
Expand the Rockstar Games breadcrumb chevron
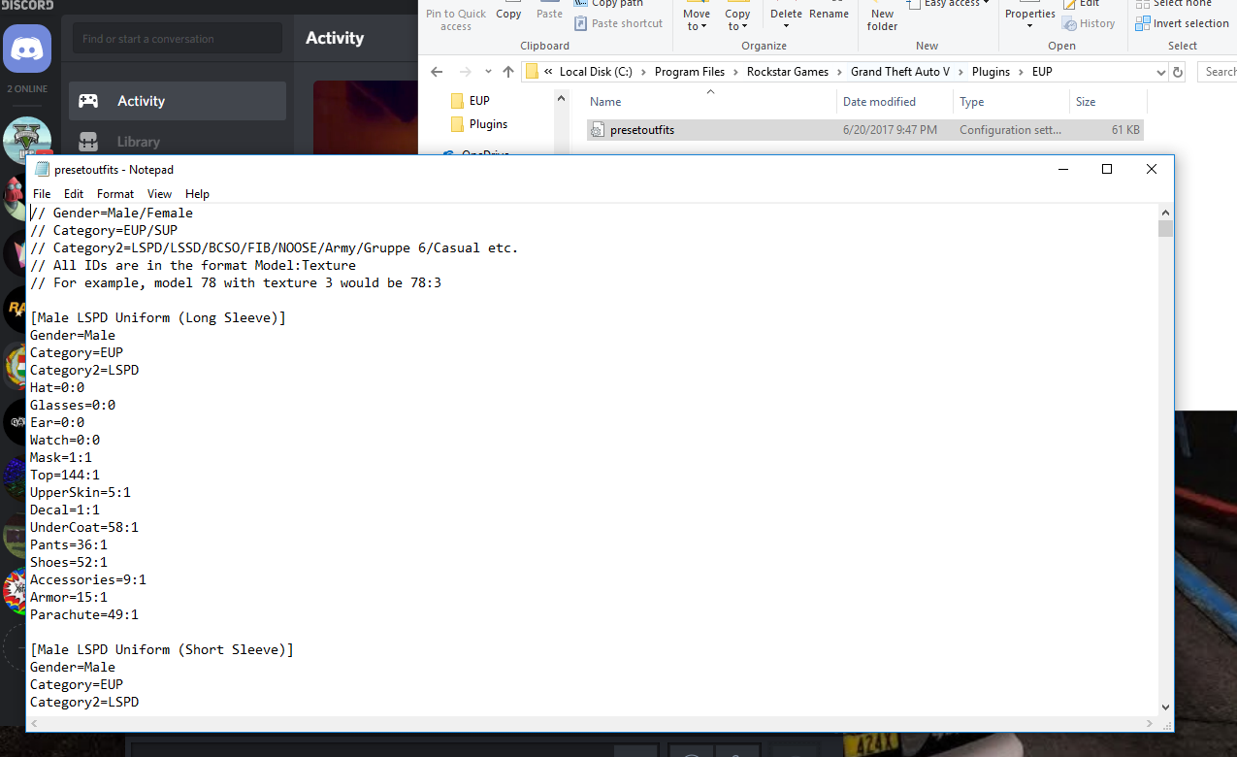point(840,72)
